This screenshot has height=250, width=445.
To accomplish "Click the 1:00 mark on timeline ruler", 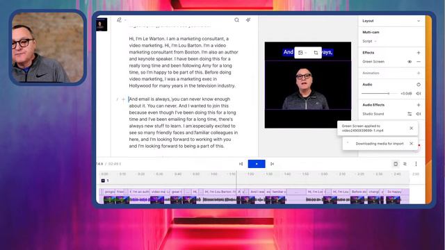I will (214, 174).
